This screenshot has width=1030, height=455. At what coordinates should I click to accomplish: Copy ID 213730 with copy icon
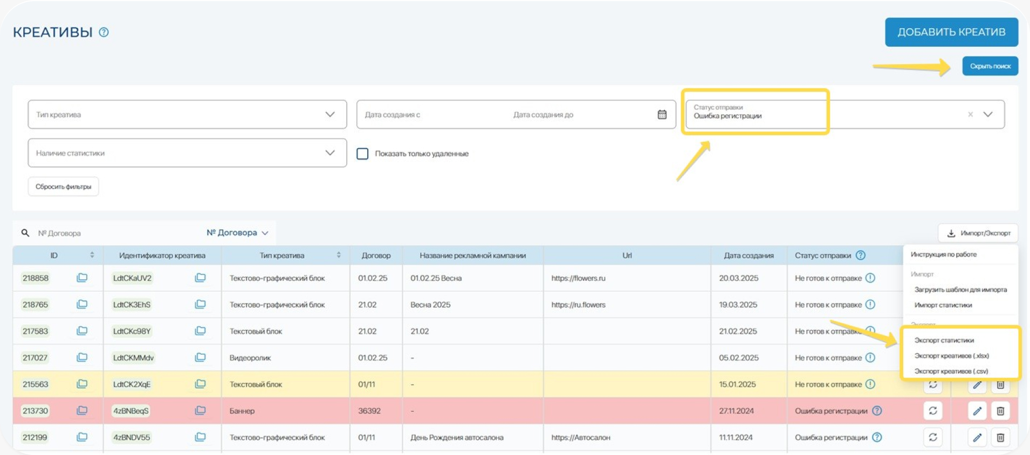(82, 410)
